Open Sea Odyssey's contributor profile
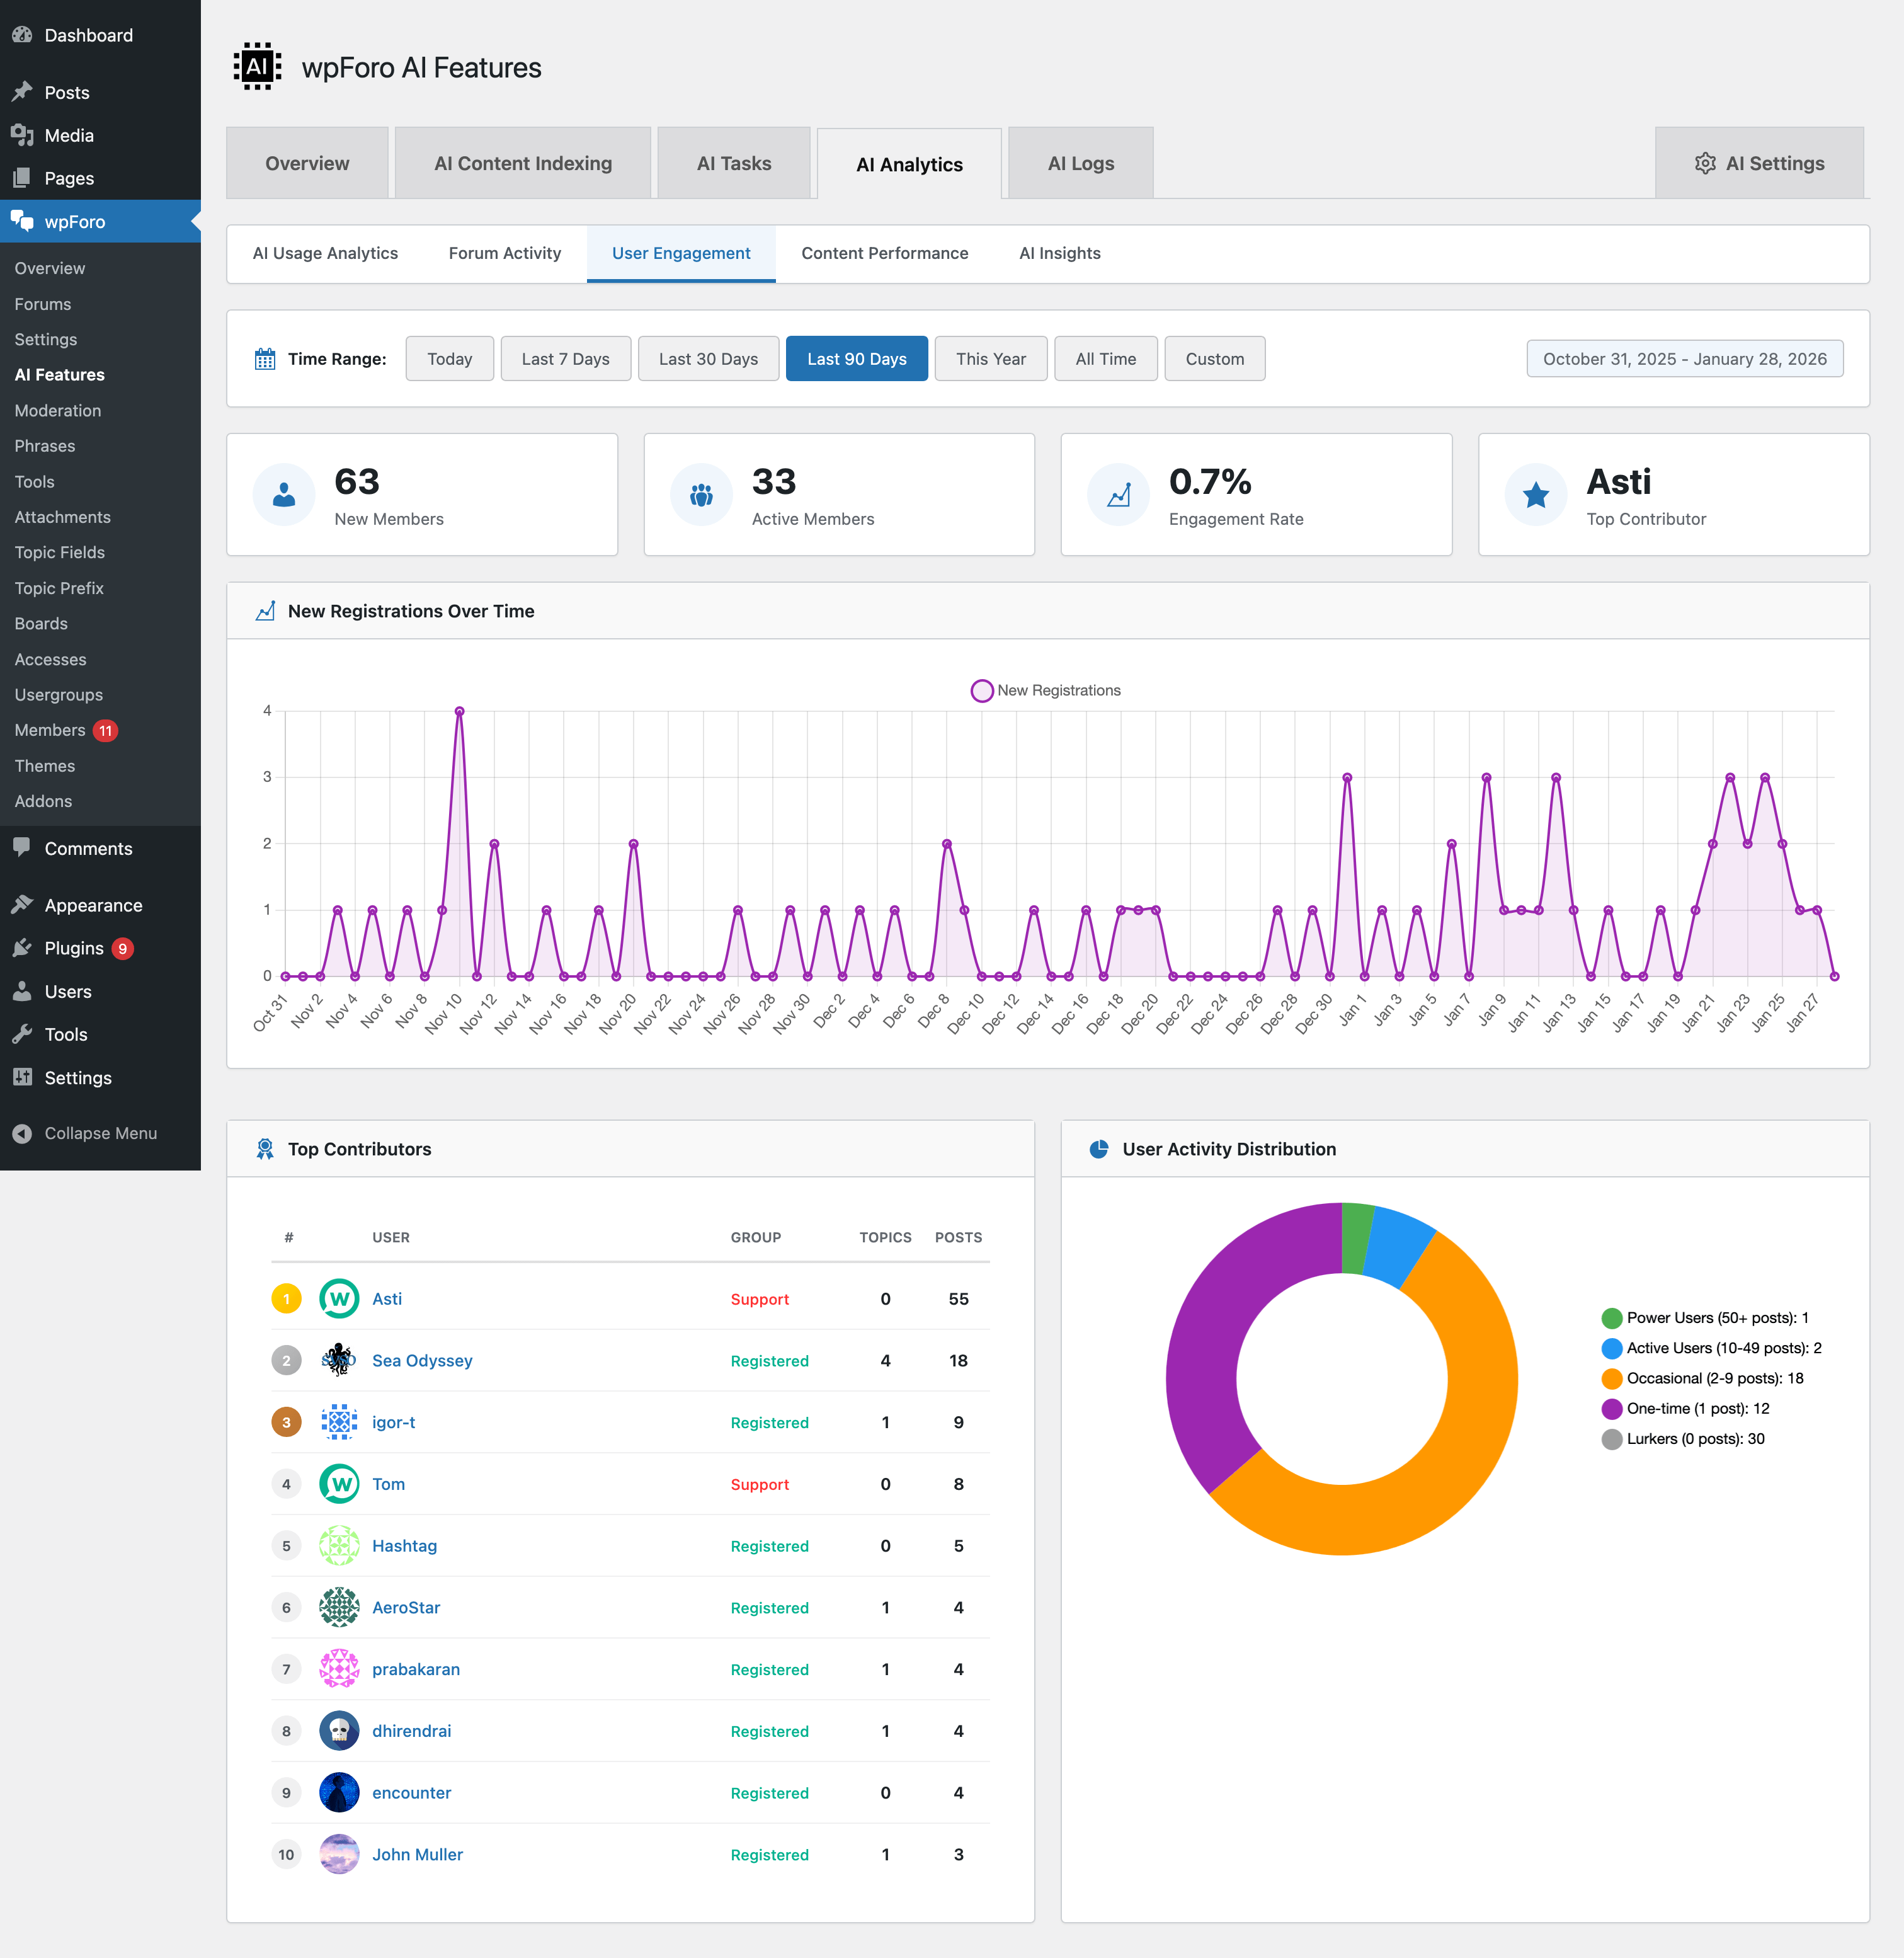Screen dimensions: 1904x1958 click(x=421, y=1360)
